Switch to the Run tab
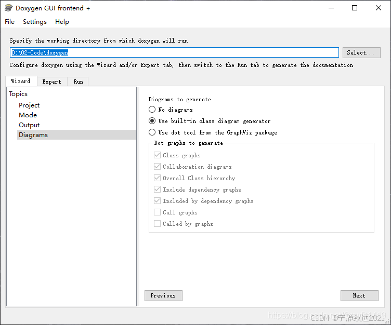The image size is (391, 325). tap(78, 82)
